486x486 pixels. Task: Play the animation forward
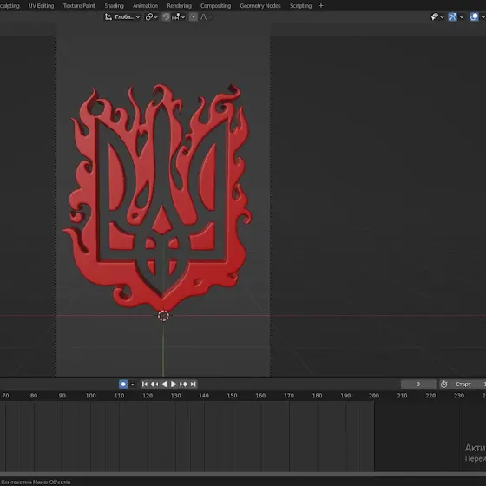tap(174, 384)
